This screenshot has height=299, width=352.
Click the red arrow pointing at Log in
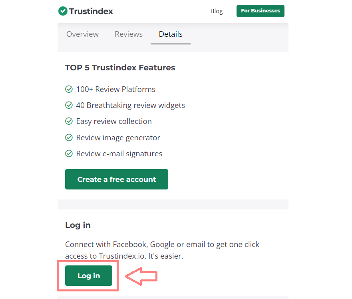(x=141, y=276)
